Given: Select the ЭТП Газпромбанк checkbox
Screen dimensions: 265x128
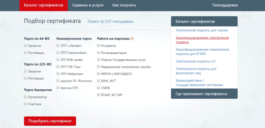Looking at the screenshot, I should click(x=58, y=53).
